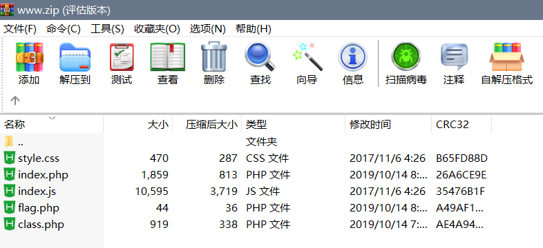This screenshot has width=543, height=248.
Task: Sort by 大小 column header
Action: click(x=138, y=125)
